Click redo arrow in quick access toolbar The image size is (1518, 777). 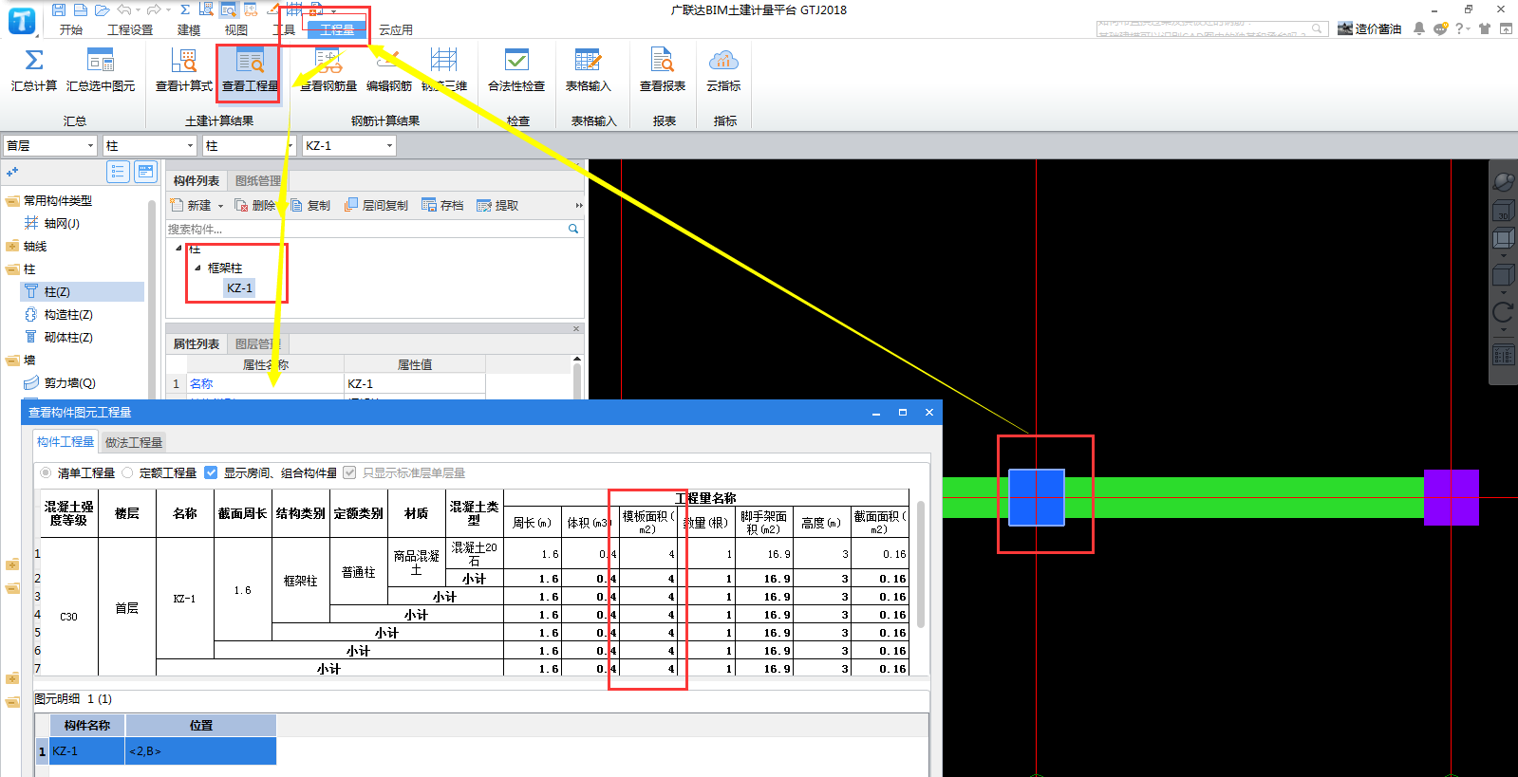point(154,9)
